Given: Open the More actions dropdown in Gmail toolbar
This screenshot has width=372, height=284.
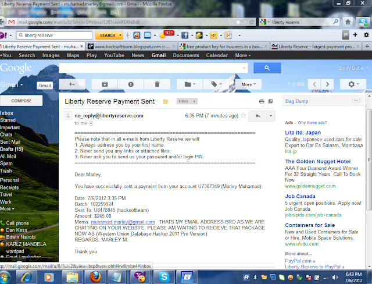Looking at the screenshot, I should click(x=248, y=84).
